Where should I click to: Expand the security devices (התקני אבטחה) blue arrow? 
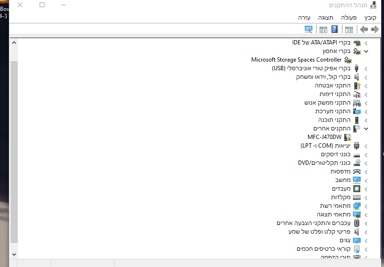tap(366, 86)
